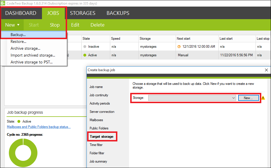
Task: Select the job row with state Active
Action: click(x=168, y=55)
